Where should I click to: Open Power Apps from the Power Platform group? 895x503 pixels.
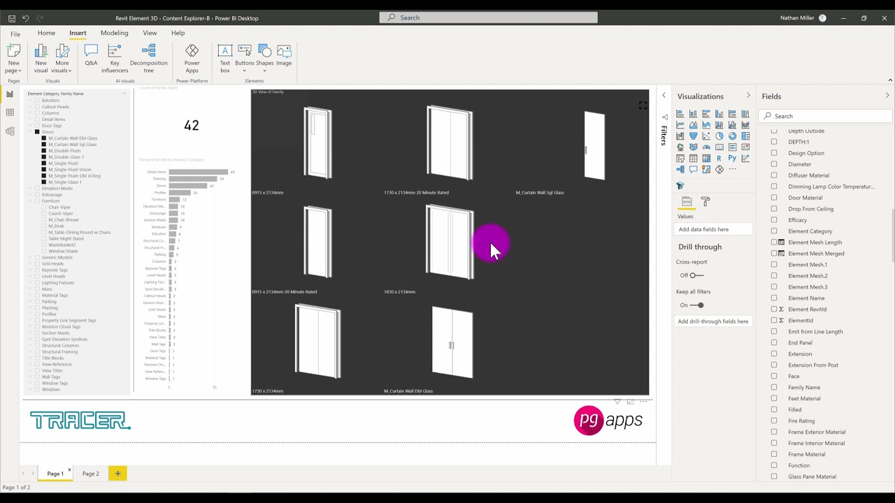point(192,56)
